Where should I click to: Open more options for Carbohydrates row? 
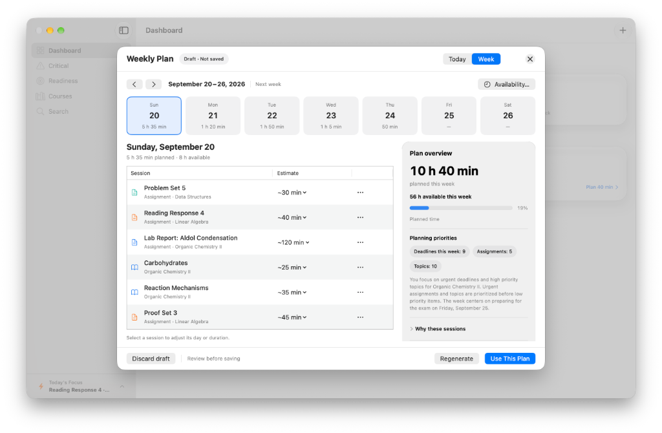[360, 267]
